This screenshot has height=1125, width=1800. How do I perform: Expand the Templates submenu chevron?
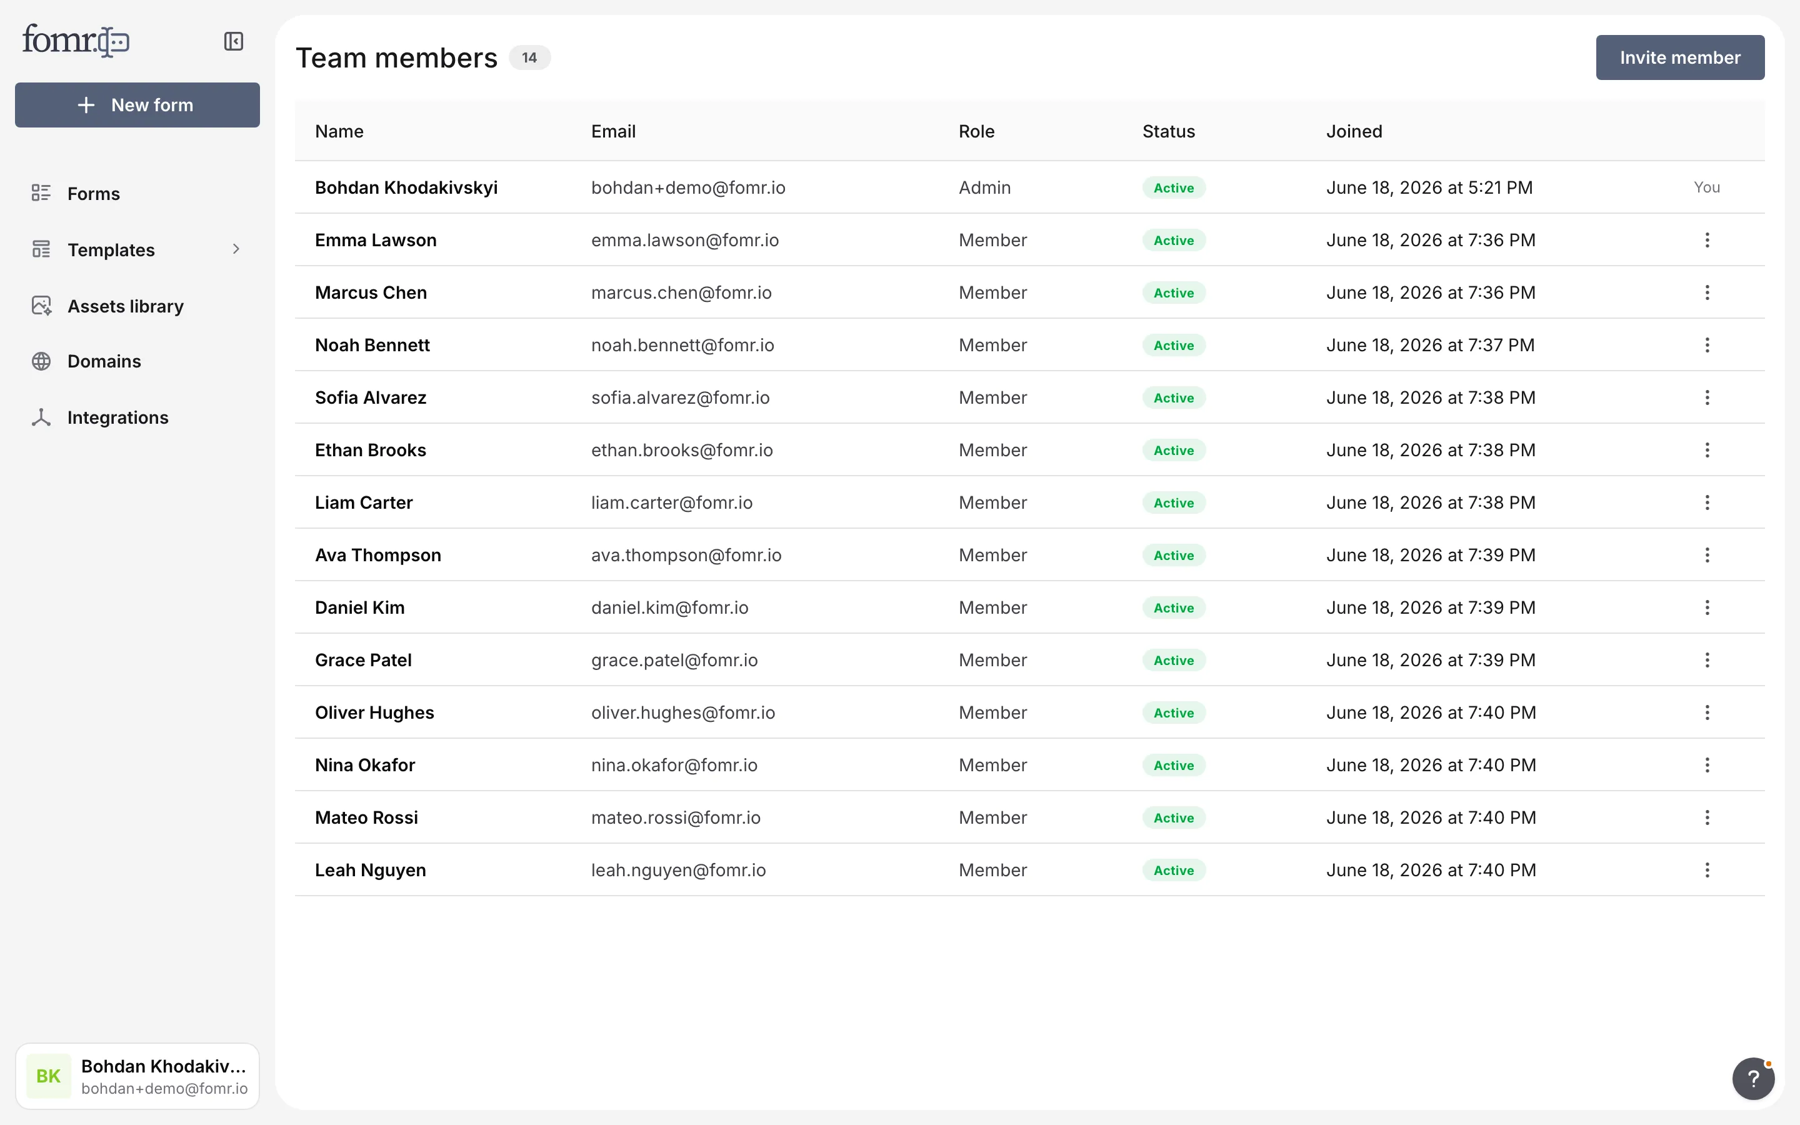click(x=236, y=249)
